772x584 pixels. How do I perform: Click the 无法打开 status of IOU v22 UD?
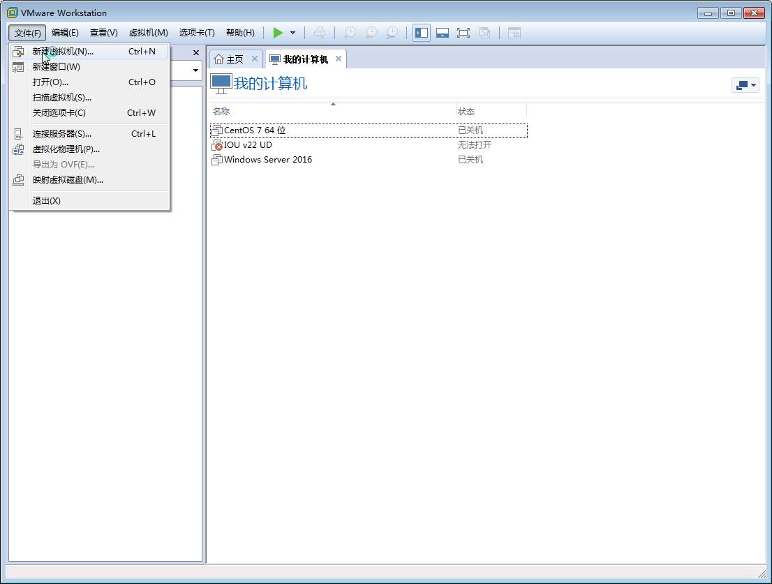475,145
